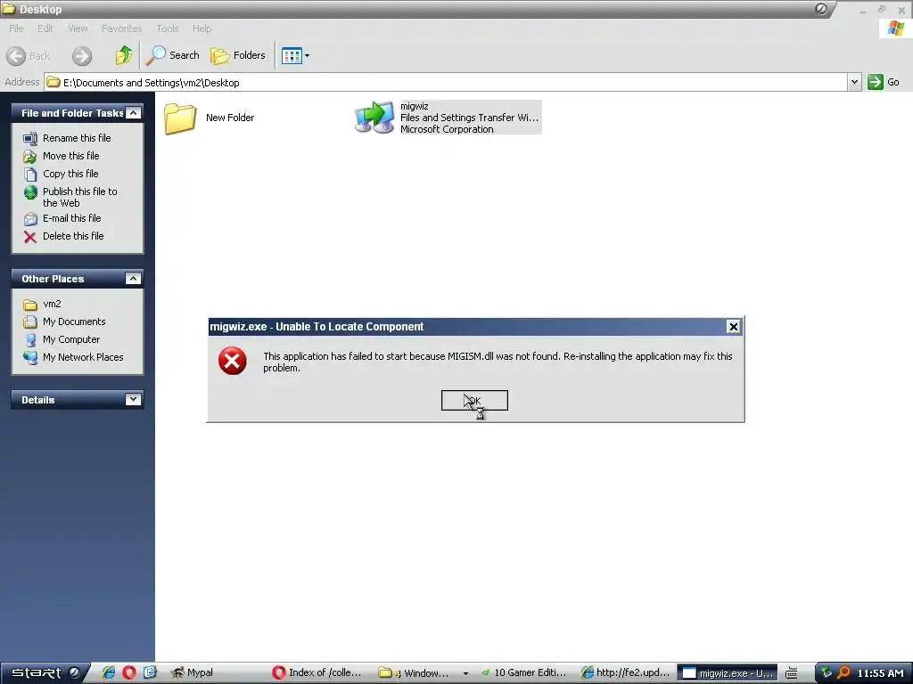Launch Internet Explorer from Quick Launch
This screenshot has height=684, width=913.
pyautogui.click(x=109, y=672)
